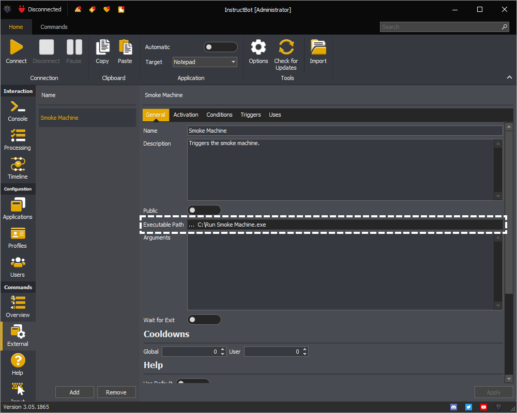Click the heart icon in title bar
This screenshot has height=413, width=517.
[x=107, y=9]
